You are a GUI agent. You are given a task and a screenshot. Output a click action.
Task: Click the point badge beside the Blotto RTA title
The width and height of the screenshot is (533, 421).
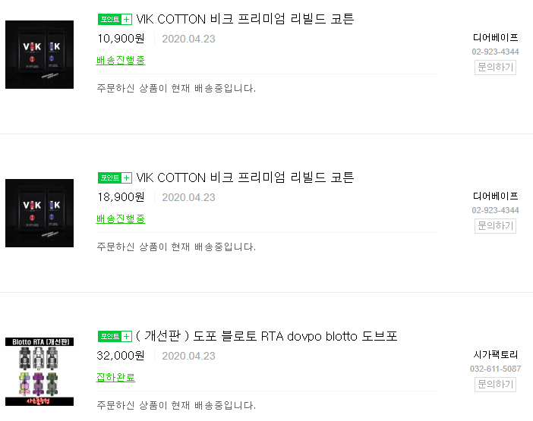click(x=115, y=336)
